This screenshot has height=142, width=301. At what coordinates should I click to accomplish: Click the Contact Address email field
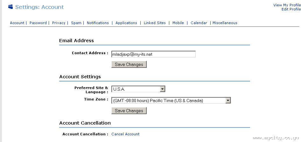click(x=153, y=54)
